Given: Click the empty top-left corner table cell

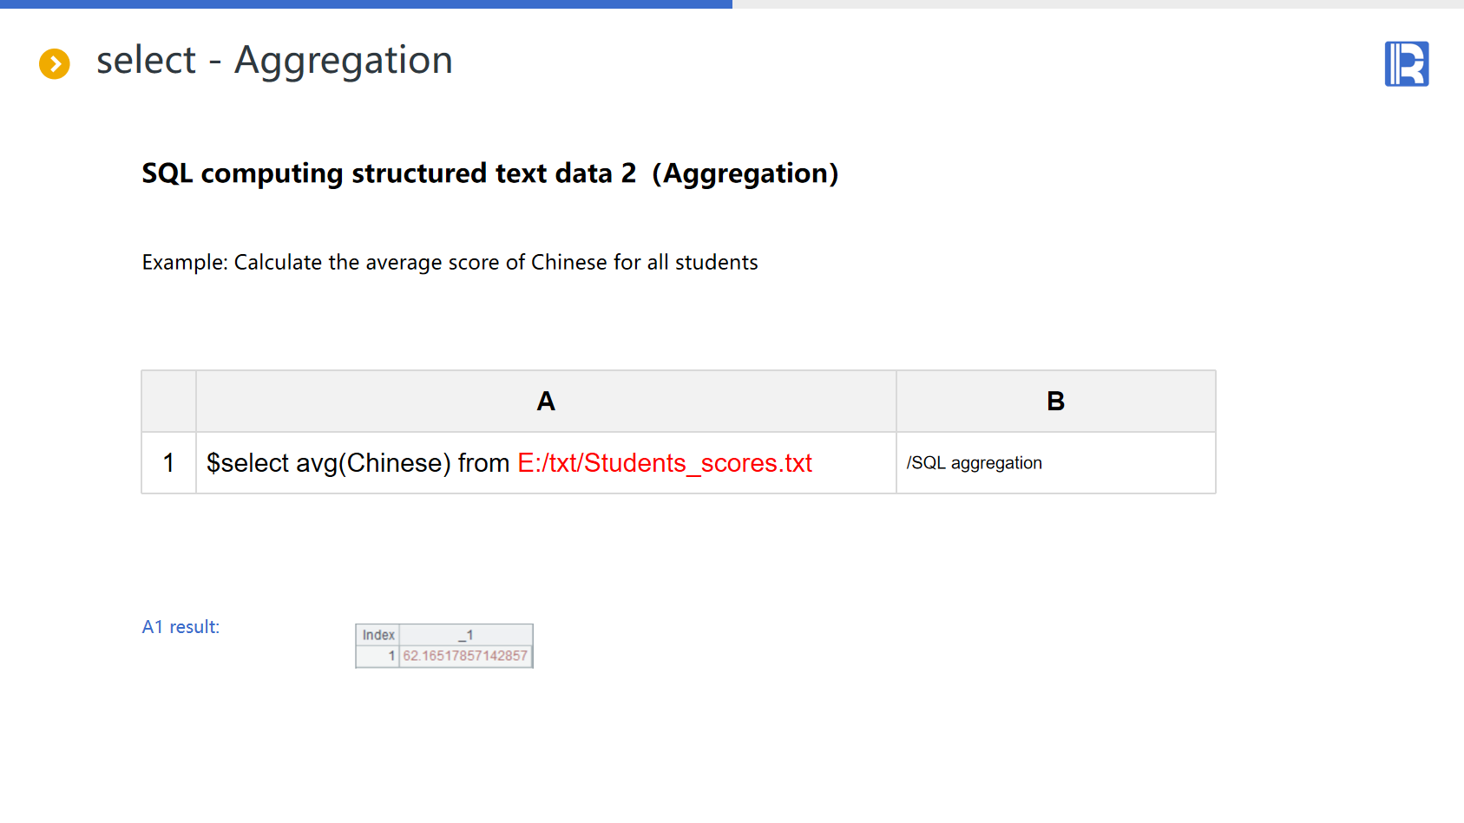Looking at the screenshot, I should coord(168,402).
